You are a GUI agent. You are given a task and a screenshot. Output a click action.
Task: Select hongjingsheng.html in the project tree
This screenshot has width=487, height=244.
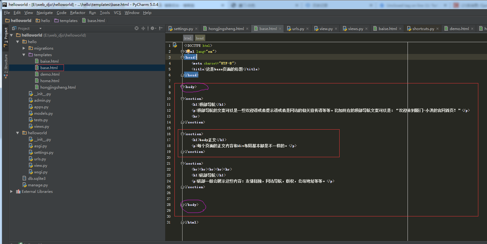(x=58, y=87)
